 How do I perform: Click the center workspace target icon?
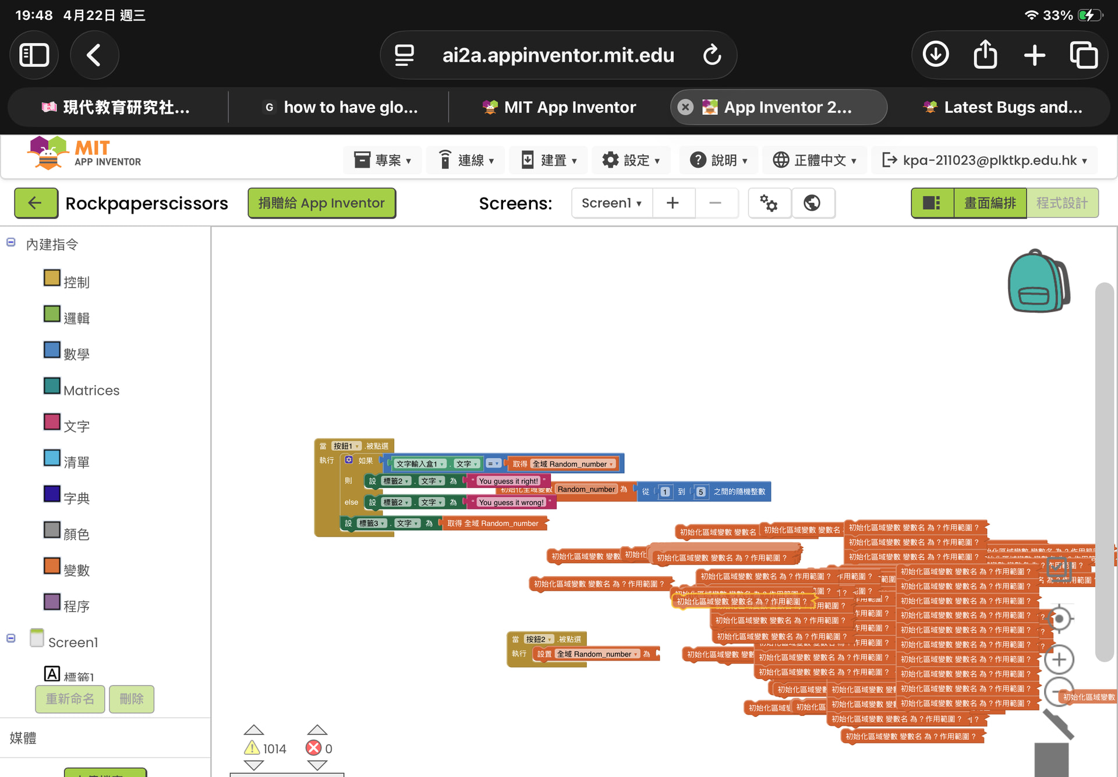(1059, 619)
